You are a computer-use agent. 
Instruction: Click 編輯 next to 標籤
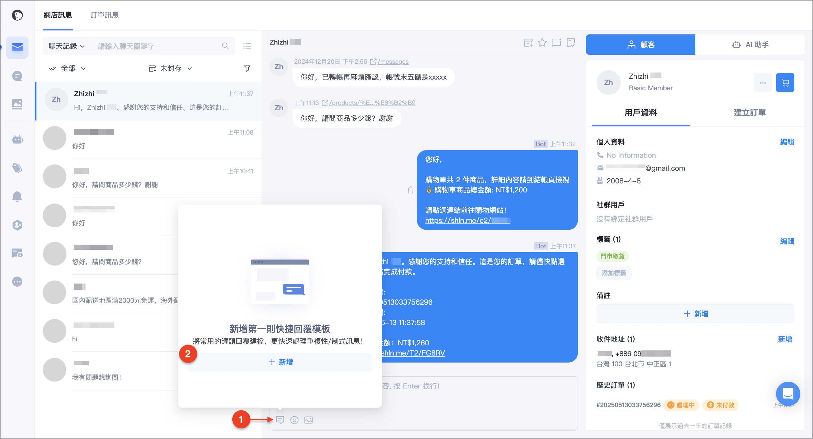click(x=787, y=241)
